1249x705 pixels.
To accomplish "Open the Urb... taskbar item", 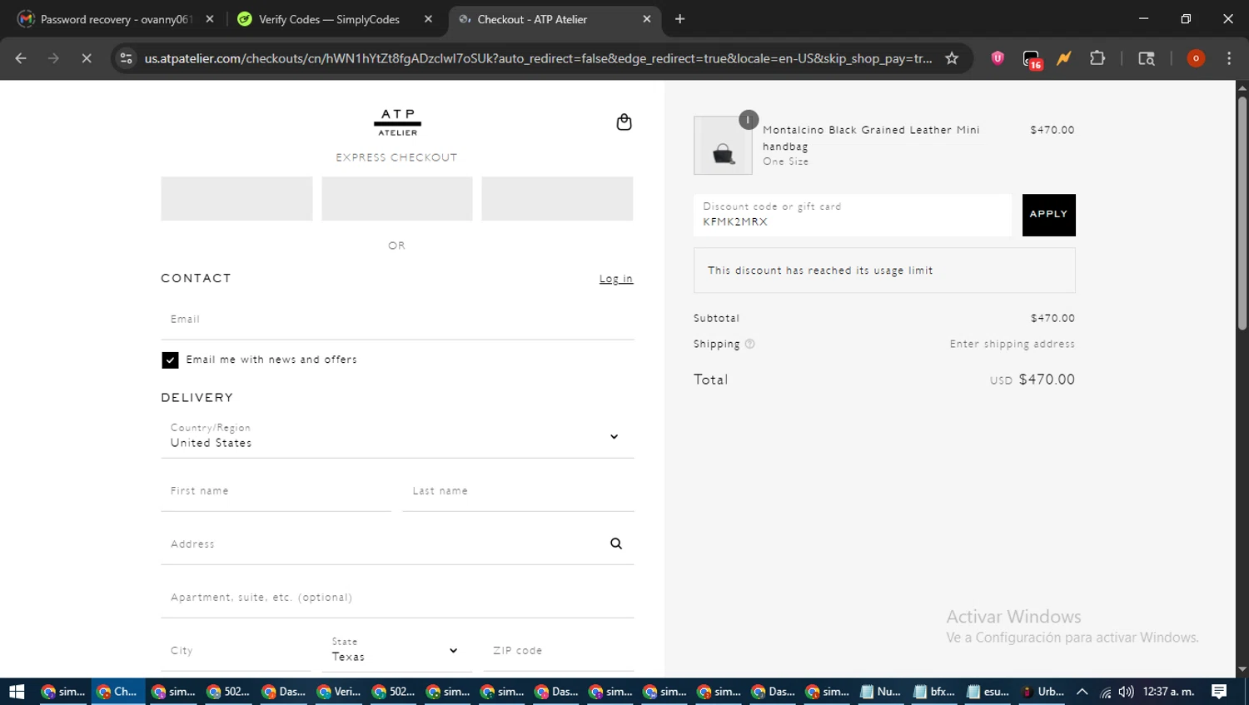I will click(1042, 692).
